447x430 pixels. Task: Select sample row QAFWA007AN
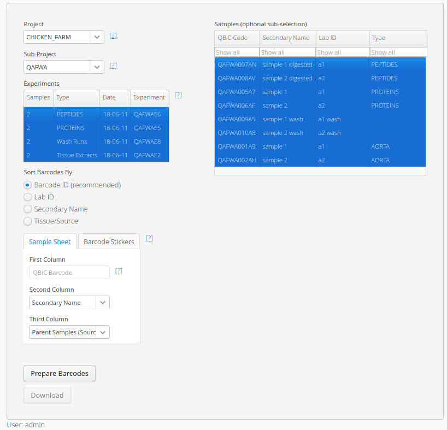(320, 64)
